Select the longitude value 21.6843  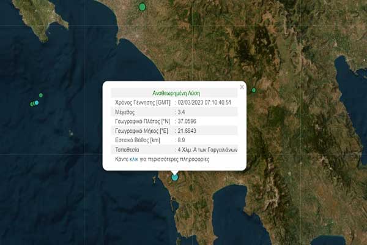[187, 131]
